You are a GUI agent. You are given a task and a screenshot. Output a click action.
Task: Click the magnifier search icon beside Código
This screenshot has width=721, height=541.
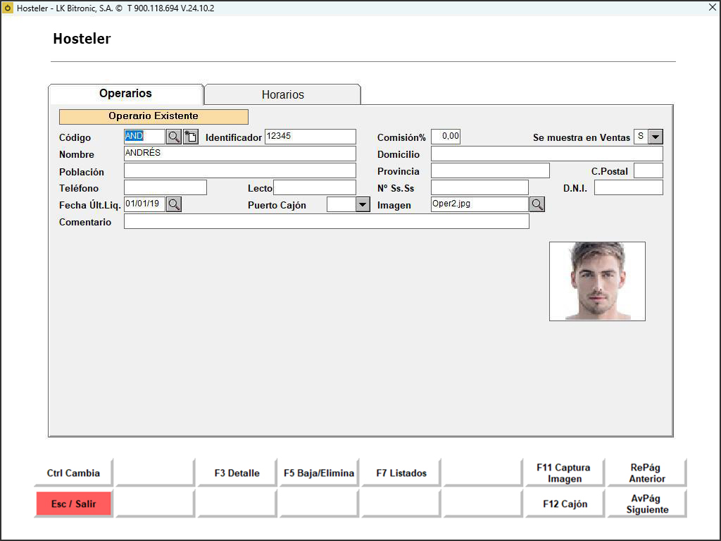173,137
